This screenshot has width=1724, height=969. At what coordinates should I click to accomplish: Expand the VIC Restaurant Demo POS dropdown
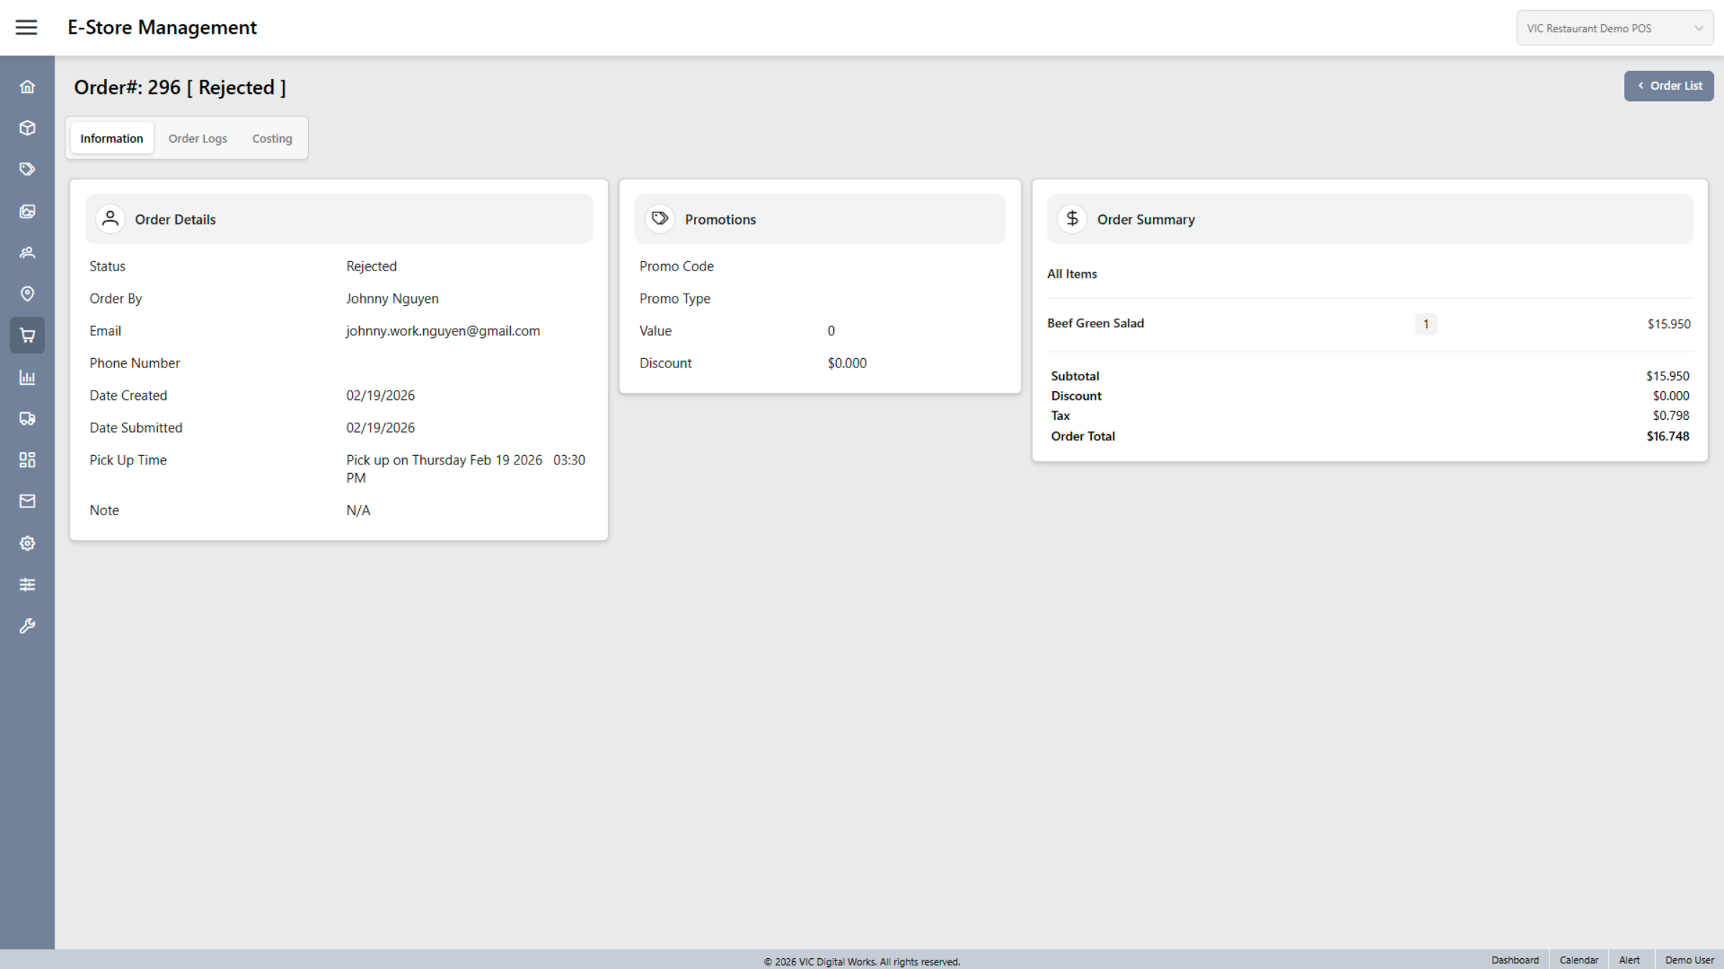pos(1614,29)
